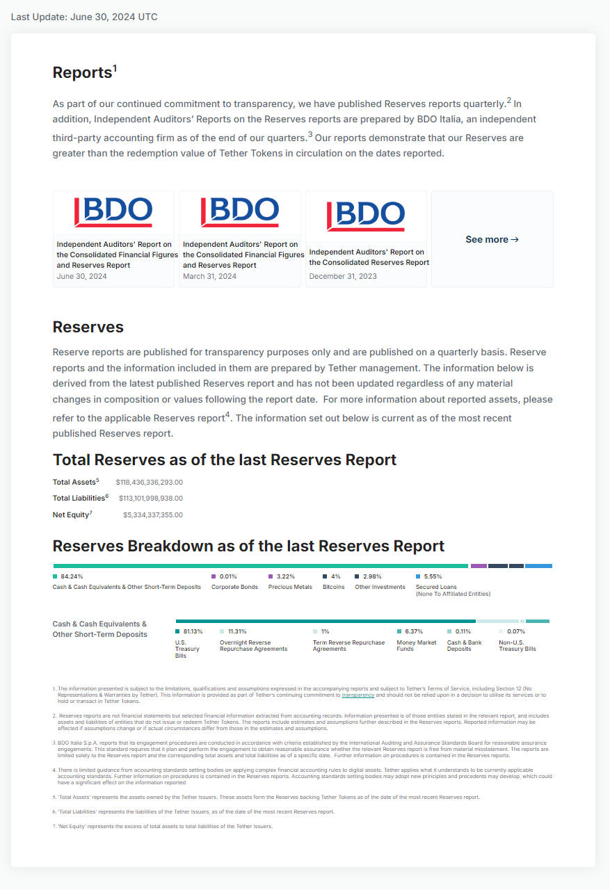610x890 pixels.
Task: Click the Last Update: June 30, 2024 UTC text
Action: pyautogui.click(x=84, y=17)
